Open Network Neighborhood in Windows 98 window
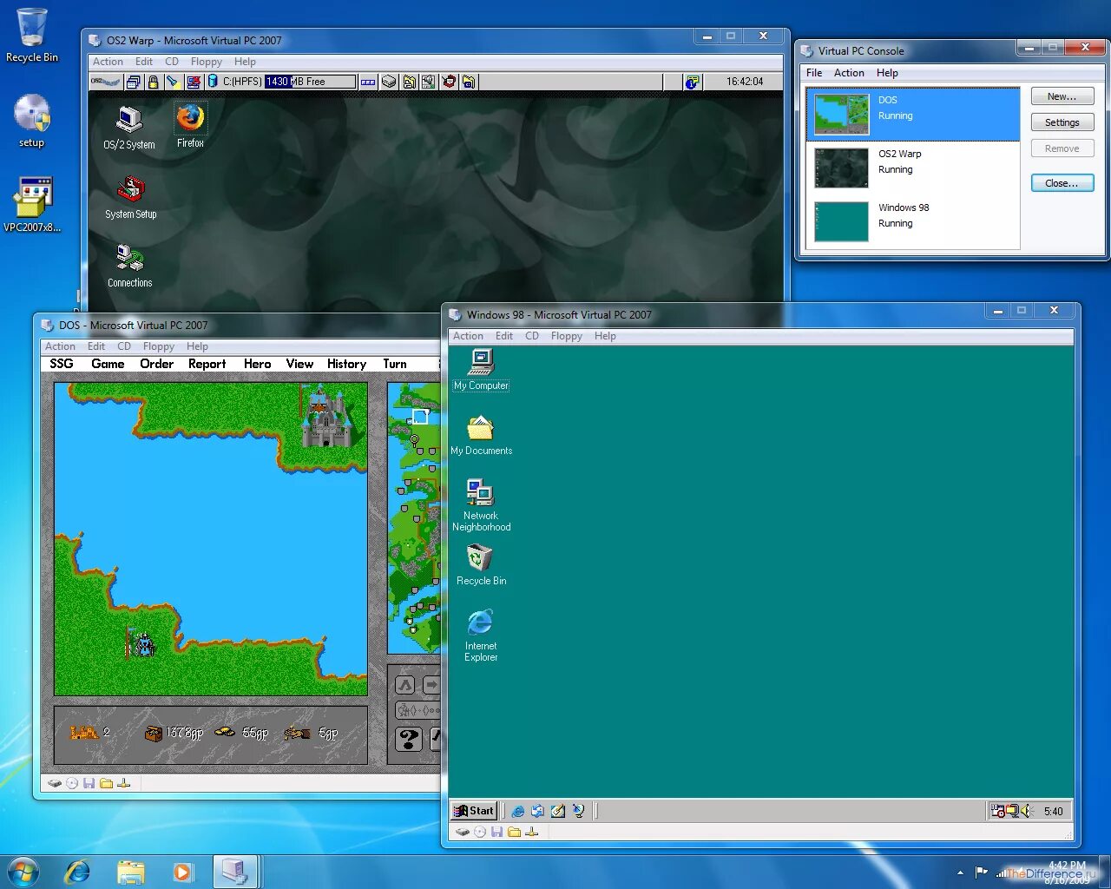The height and width of the screenshot is (889, 1111). tap(481, 504)
